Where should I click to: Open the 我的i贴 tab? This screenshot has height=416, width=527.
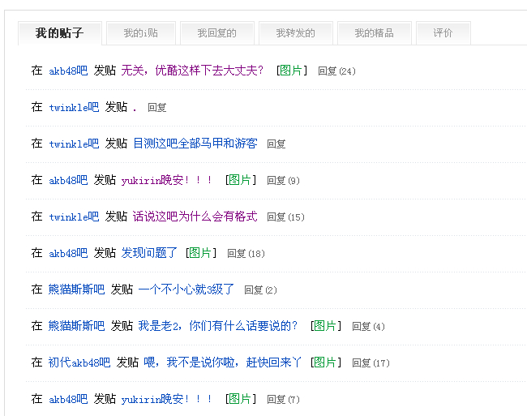pyautogui.click(x=141, y=33)
